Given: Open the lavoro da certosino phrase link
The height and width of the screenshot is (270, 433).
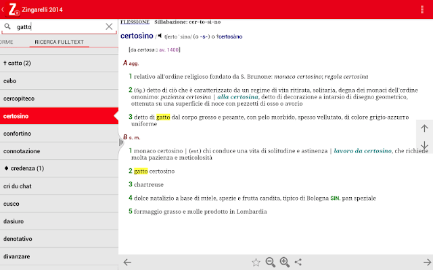Looking at the screenshot, I should click(x=363, y=151).
